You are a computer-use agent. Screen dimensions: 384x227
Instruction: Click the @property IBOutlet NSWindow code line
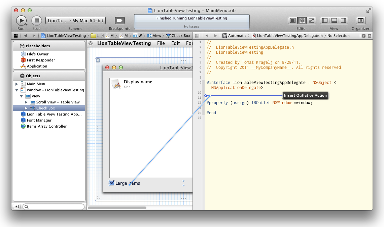pos(259,103)
